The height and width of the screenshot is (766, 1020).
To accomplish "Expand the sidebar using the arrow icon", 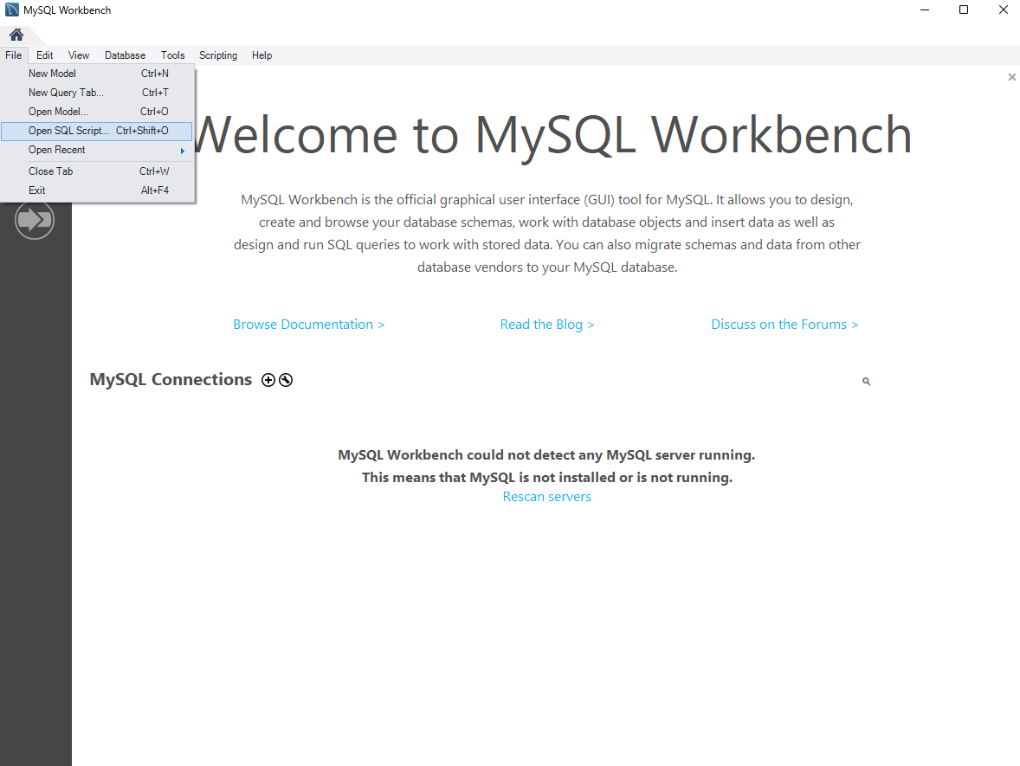I will [x=35, y=220].
